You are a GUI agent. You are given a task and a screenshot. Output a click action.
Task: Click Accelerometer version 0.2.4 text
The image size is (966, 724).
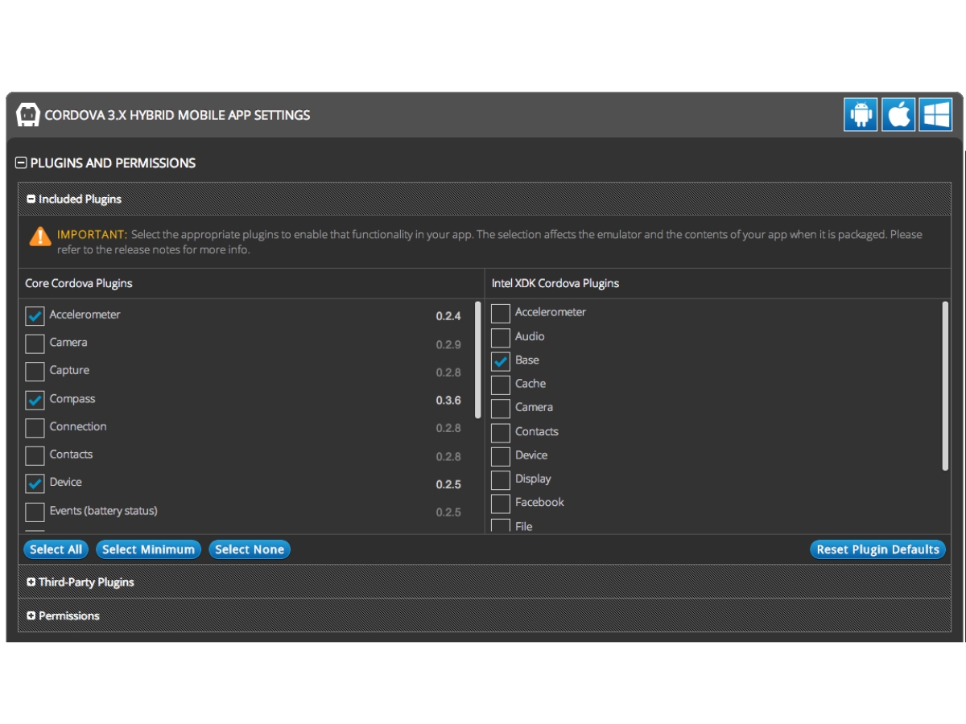(x=448, y=316)
